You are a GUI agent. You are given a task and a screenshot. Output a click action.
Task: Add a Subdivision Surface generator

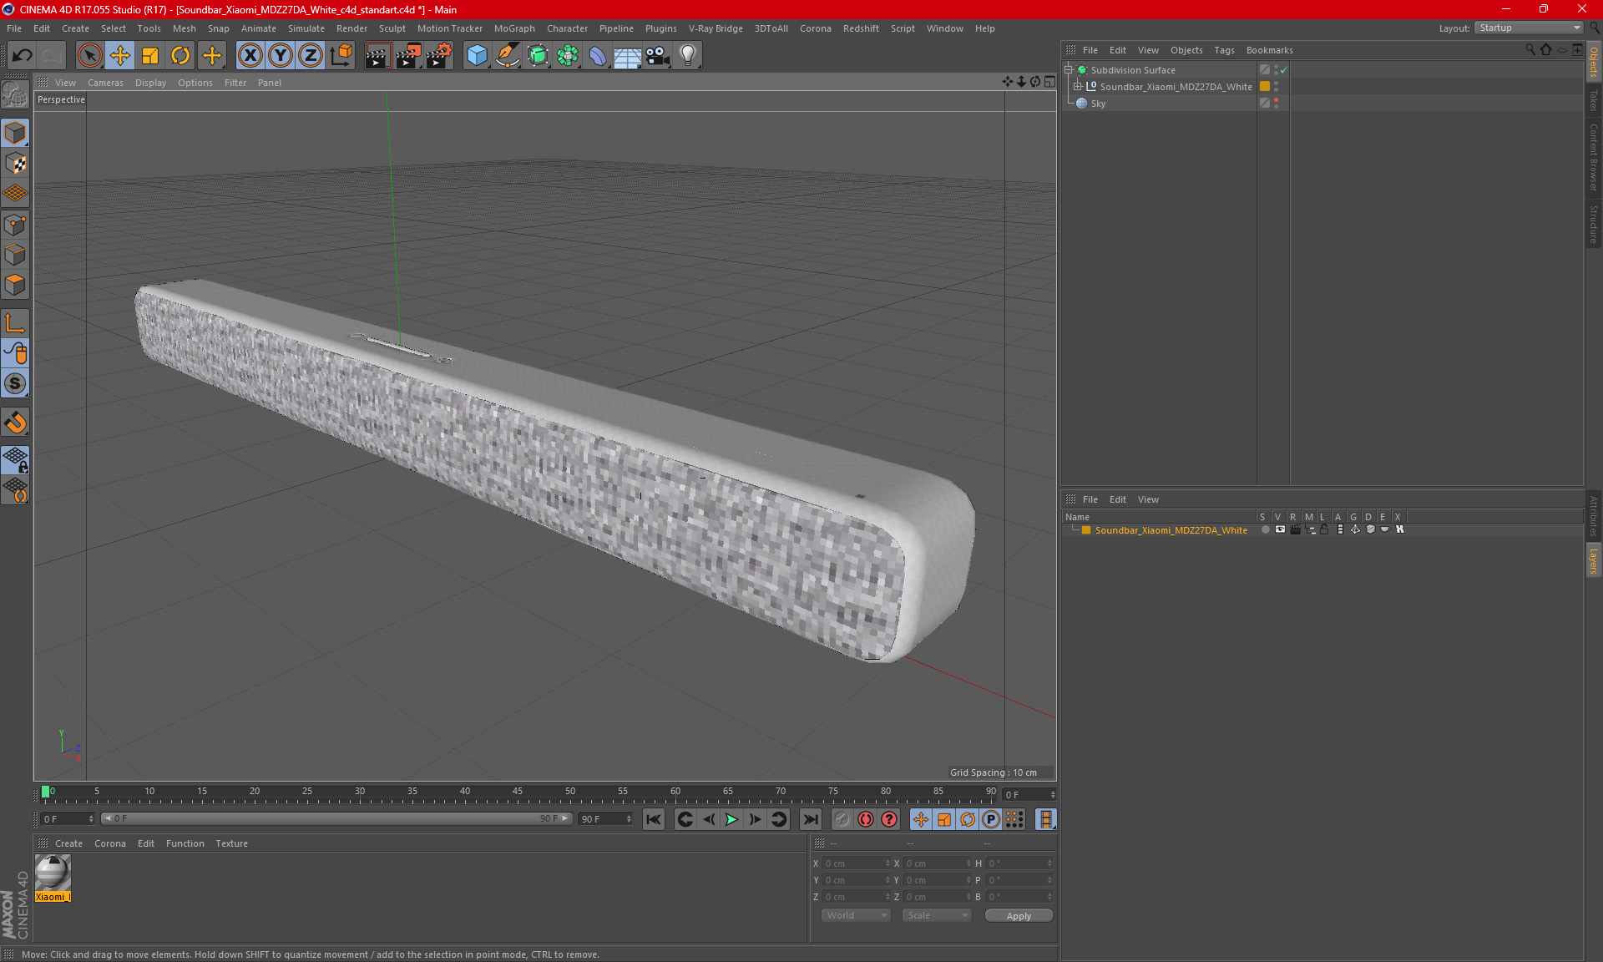[538, 55]
